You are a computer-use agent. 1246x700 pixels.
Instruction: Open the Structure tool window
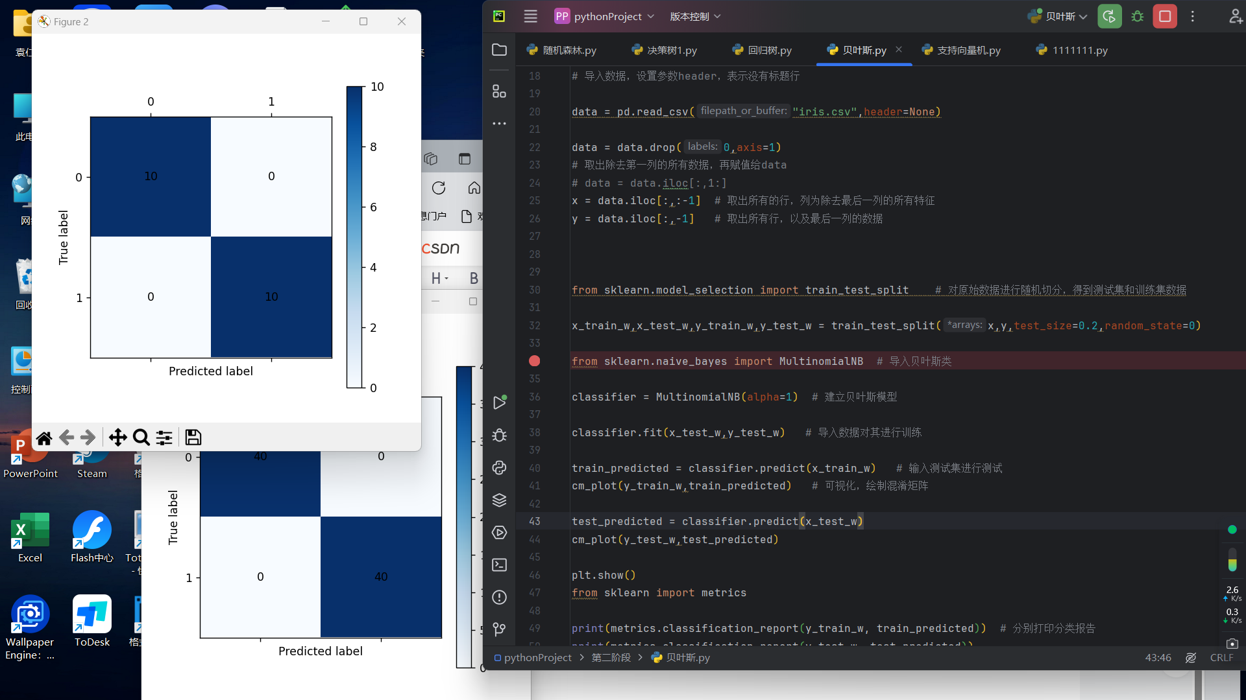[499, 91]
